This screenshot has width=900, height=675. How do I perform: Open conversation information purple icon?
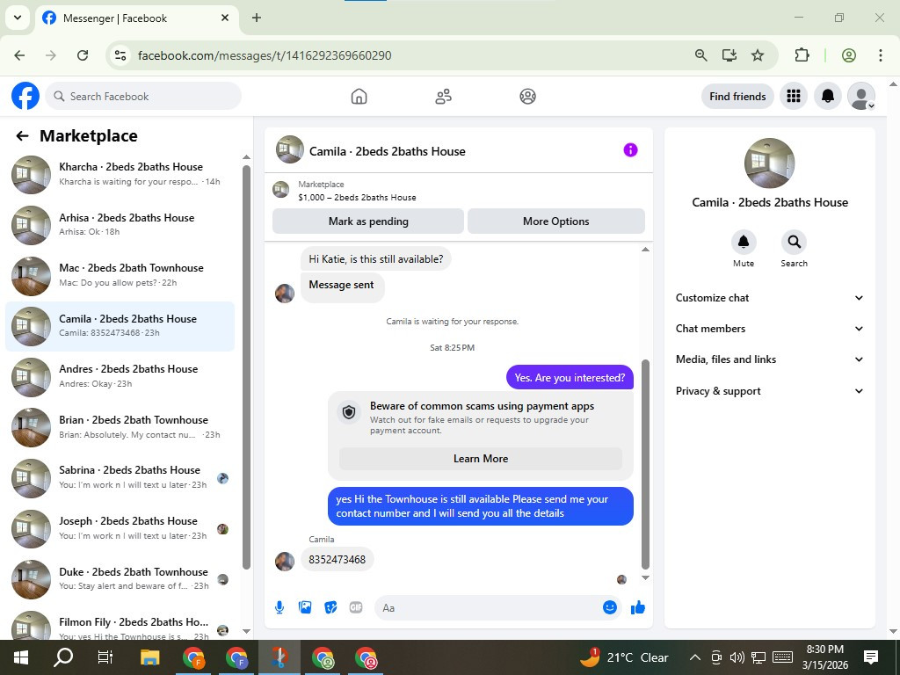point(630,150)
